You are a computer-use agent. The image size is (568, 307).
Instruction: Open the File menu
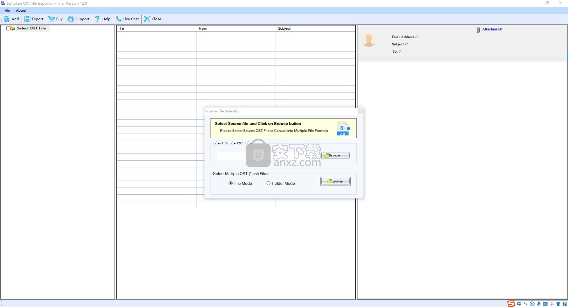pos(7,10)
